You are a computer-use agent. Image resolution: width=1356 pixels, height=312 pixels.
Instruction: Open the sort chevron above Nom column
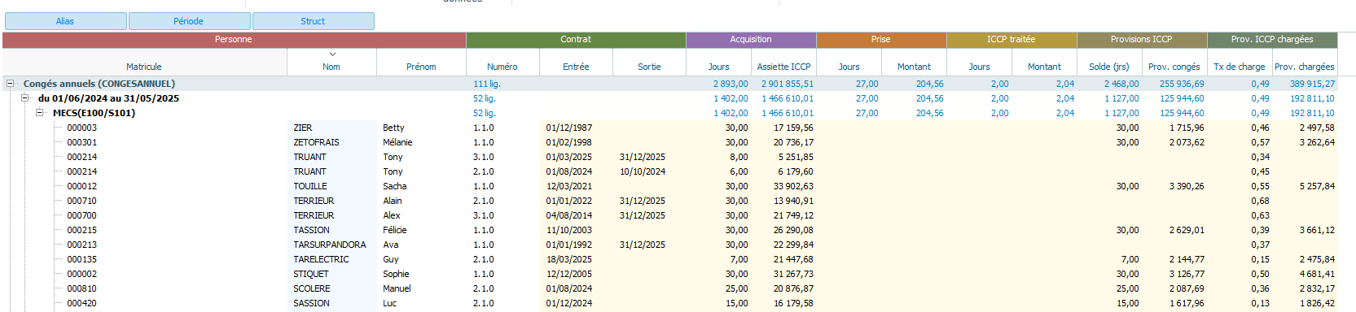point(331,54)
